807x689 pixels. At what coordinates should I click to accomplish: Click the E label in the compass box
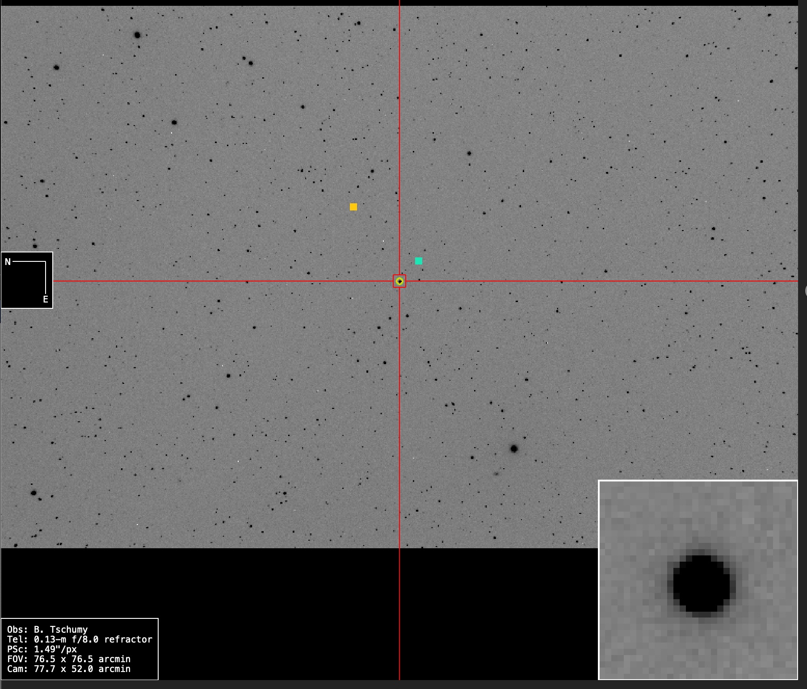[x=45, y=299]
